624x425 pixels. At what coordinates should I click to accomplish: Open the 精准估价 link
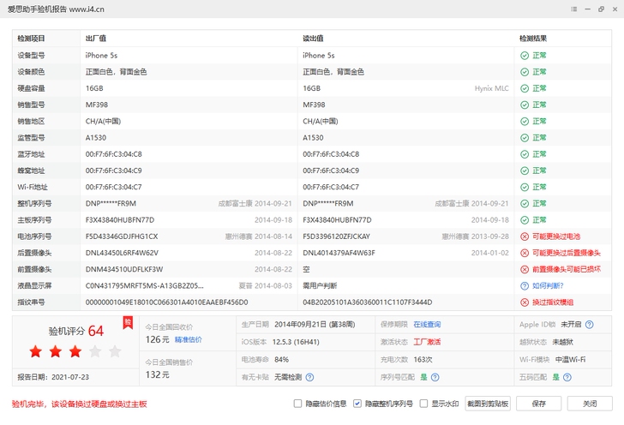point(189,340)
